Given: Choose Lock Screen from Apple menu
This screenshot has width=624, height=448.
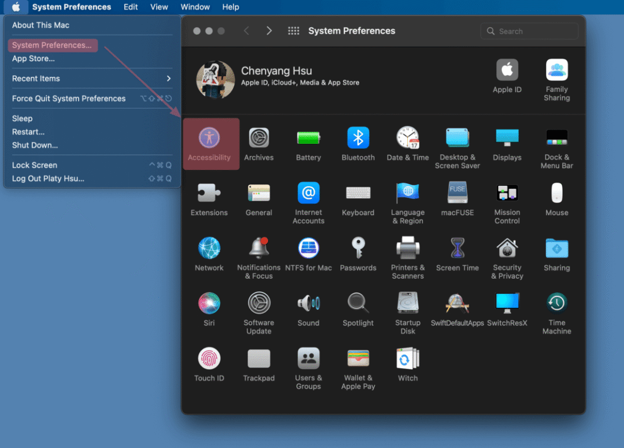Looking at the screenshot, I should (35, 165).
